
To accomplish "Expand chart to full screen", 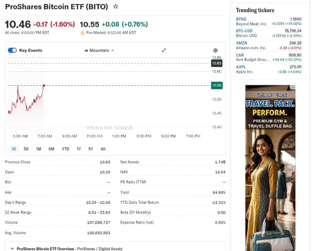I will 164,50.
